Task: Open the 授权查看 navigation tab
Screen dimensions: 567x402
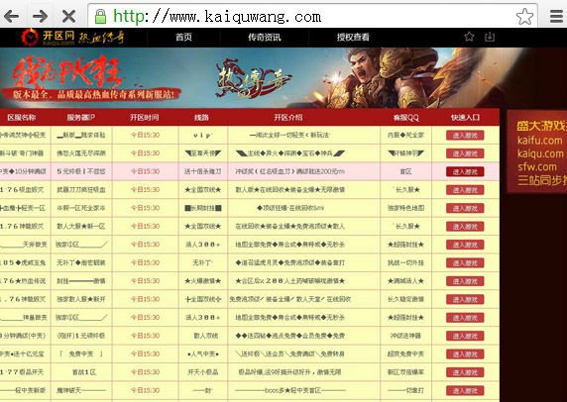Action: click(353, 37)
